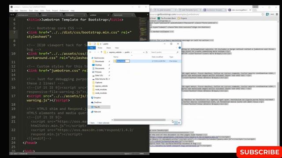Open The Provident Bank bookmark

[x=167, y=18]
